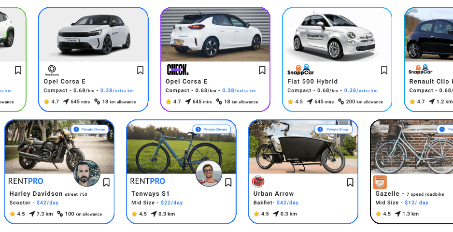
Task: Click the orange Gazelle shop logo
Action: point(380,182)
